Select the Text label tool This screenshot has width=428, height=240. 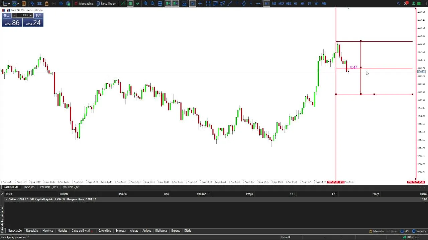237,3
